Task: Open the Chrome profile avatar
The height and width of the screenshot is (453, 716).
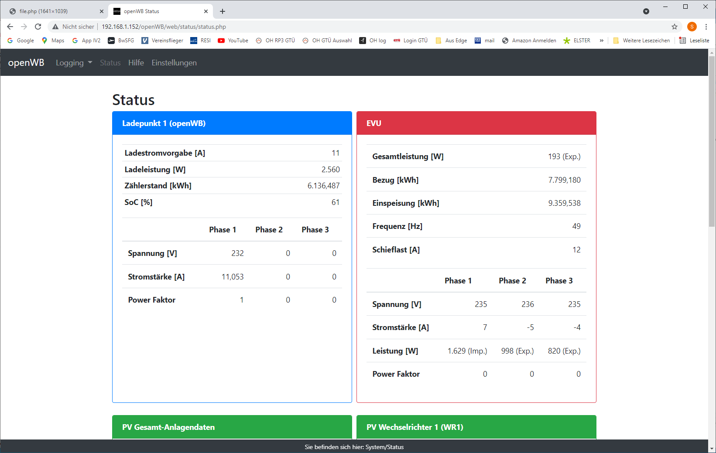Action: (692, 27)
